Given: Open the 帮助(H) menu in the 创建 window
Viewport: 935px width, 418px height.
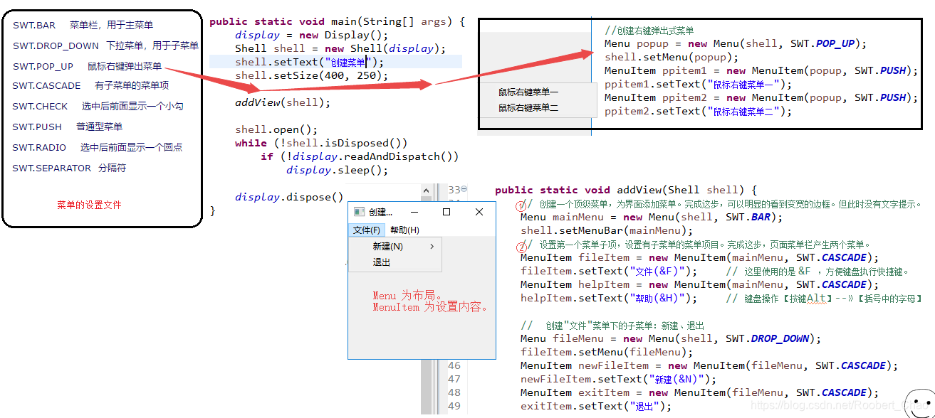Looking at the screenshot, I should [x=404, y=230].
